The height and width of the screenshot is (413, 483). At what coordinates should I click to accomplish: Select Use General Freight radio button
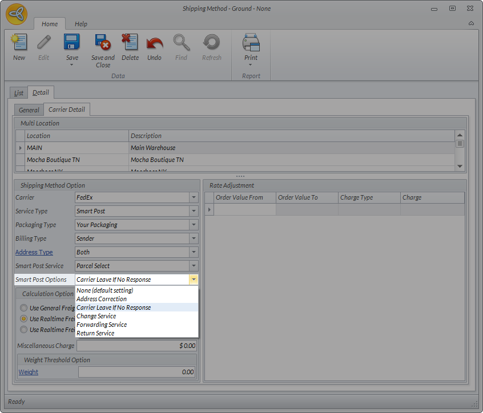(23, 308)
